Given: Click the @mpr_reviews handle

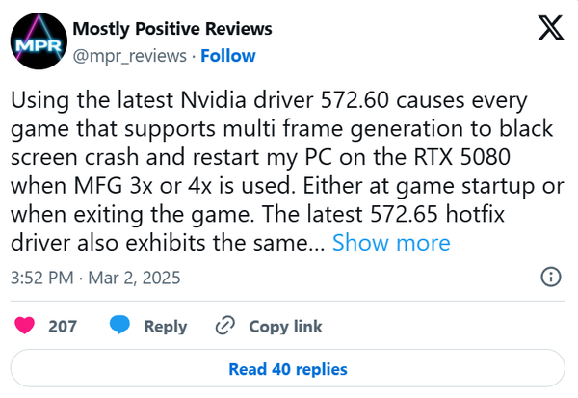Looking at the screenshot, I should pyautogui.click(x=129, y=56).
